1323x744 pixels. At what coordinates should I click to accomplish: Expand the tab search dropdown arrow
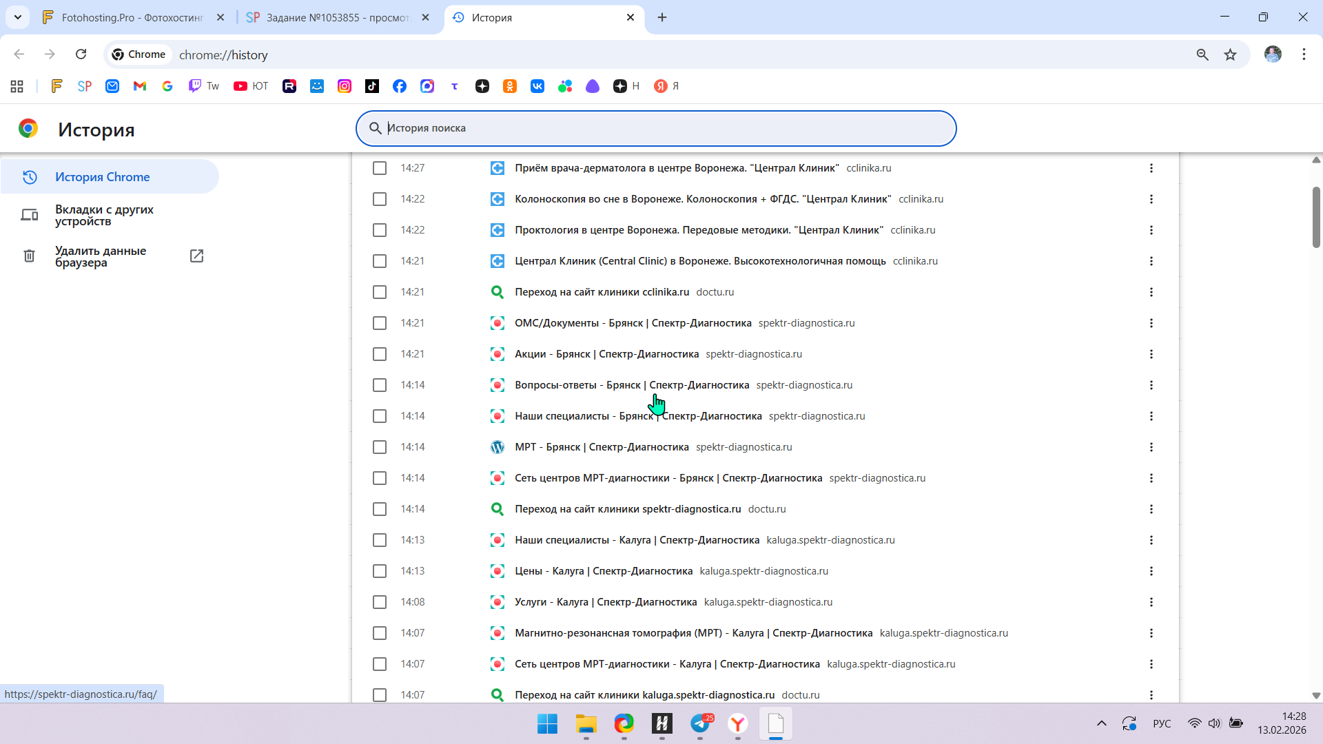(18, 17)
